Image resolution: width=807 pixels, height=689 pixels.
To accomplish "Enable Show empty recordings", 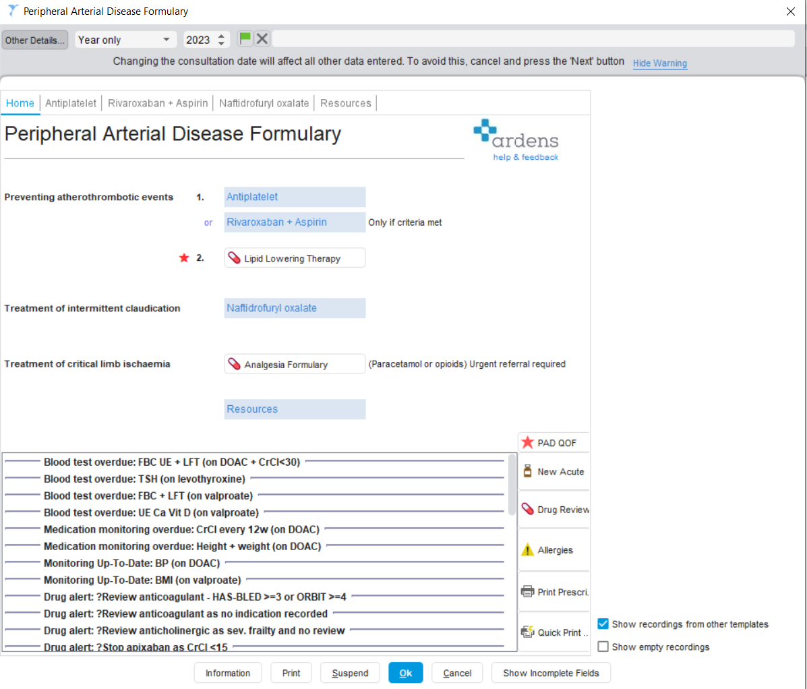I will [602, 646].
